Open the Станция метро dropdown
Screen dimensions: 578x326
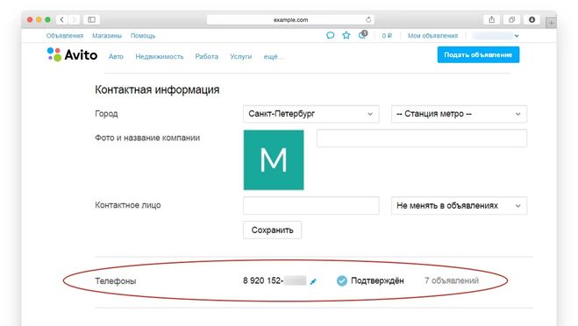tap(459, 114)
